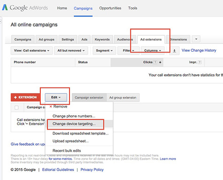Open the Learn more link
The image size is (223, 180).
point(168,159)
